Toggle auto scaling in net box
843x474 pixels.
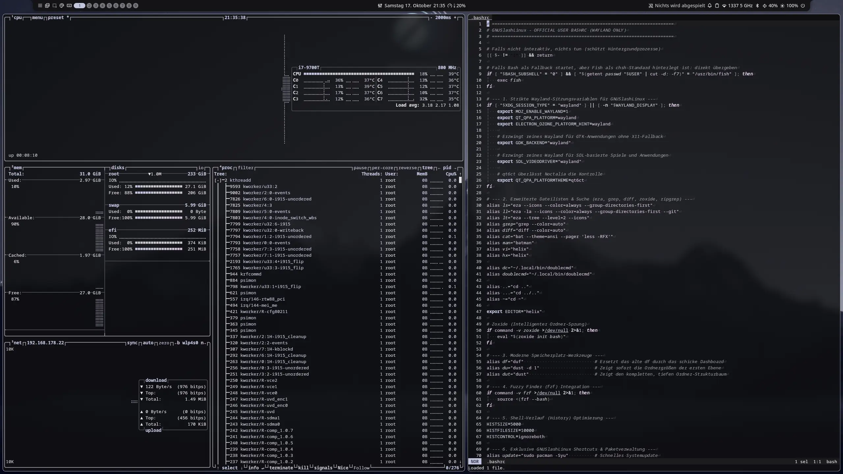click(x=148, y=343)
